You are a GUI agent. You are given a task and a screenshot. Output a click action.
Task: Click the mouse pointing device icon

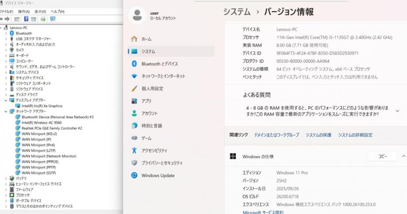pos(12,206)
